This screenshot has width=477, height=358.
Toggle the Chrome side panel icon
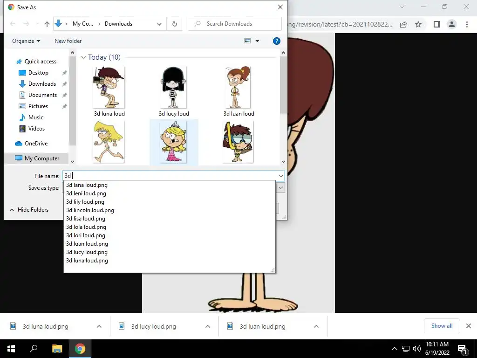(437, 24)
